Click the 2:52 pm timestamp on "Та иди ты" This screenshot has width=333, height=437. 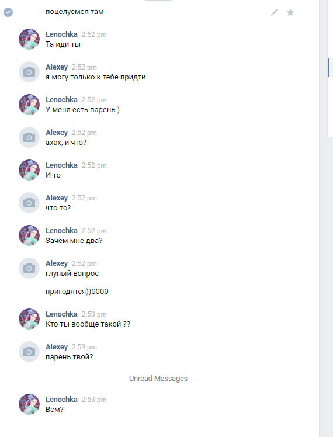tap(94, 34)
